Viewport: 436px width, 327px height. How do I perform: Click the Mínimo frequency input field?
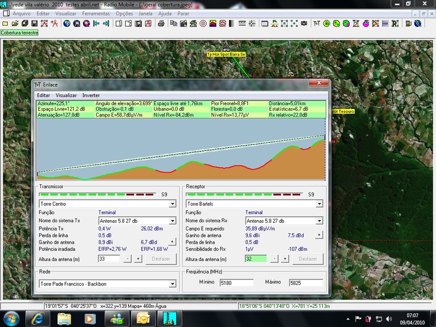(237, 283)
